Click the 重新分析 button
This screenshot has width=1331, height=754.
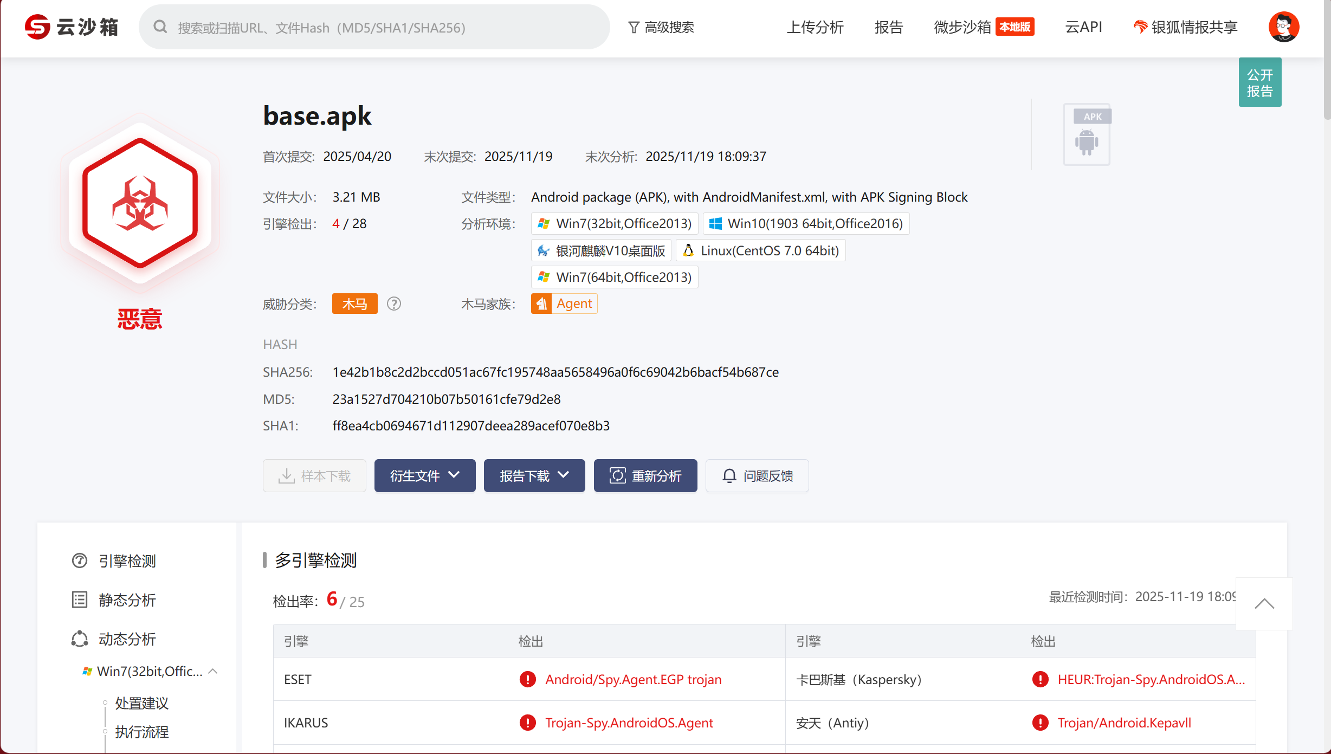pyautogui.click(x=645, y=476)
